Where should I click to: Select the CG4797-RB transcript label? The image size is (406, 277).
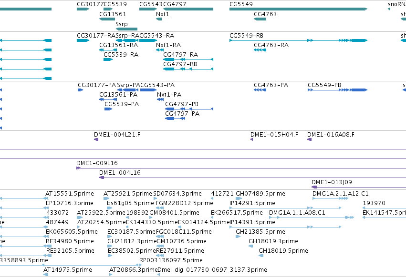[180, 64]
